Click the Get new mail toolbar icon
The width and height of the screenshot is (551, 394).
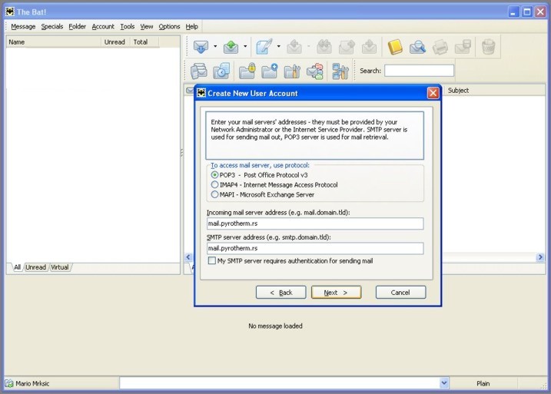(201, 46)
